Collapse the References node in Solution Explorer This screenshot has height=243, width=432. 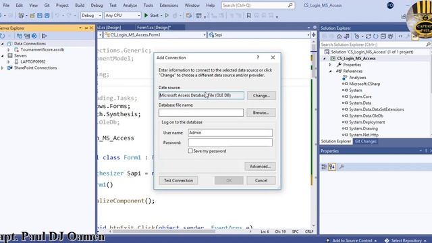click(x=330, y=71)
